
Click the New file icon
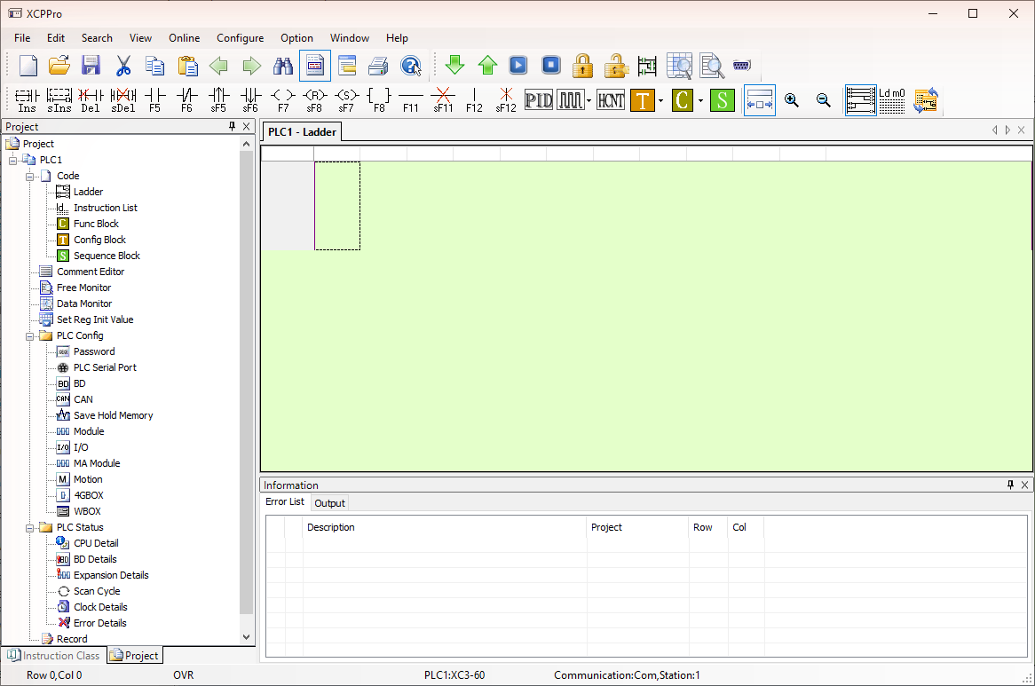click(28, 66)
